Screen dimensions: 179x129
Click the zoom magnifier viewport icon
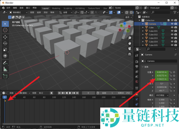point(130,38)
